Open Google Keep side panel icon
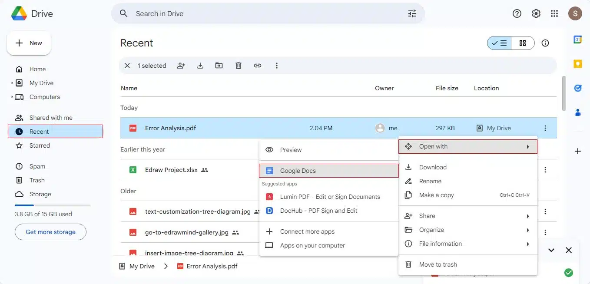 (x=578, y=64)
